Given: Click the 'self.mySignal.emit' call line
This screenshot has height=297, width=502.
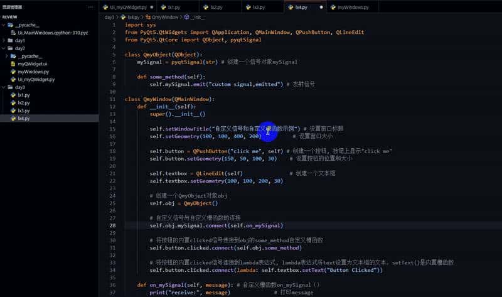Looking at the screenshot, I should tap(216, 84).
